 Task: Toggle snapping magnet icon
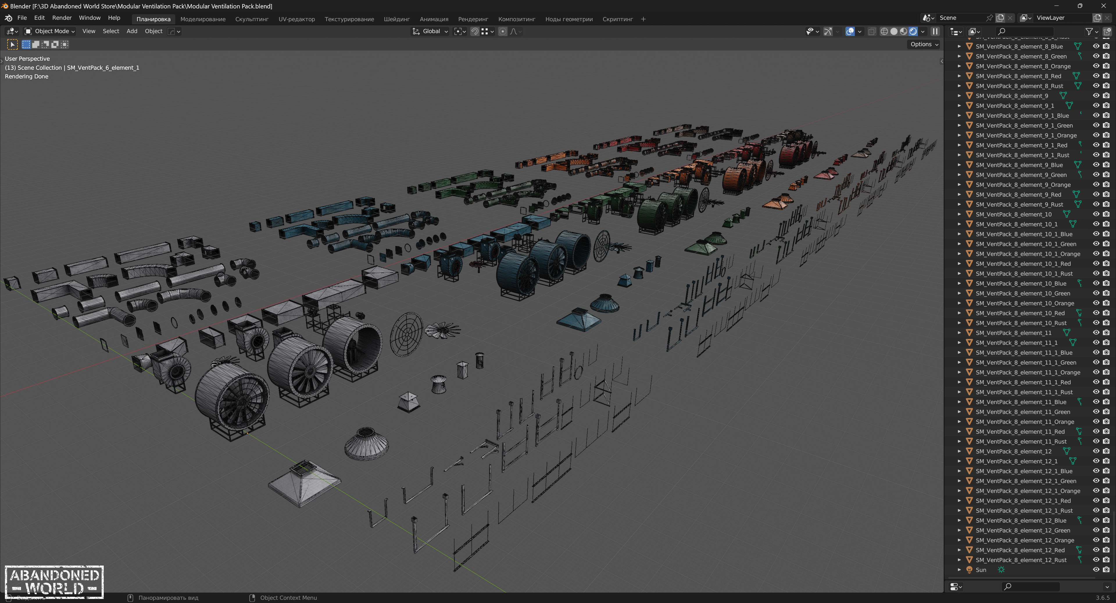[475, 31]
